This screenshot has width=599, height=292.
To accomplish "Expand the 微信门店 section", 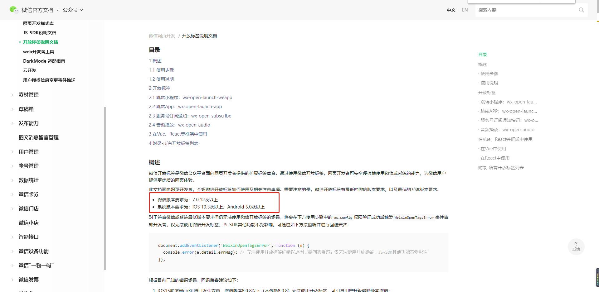I will [x=28, y=208].
